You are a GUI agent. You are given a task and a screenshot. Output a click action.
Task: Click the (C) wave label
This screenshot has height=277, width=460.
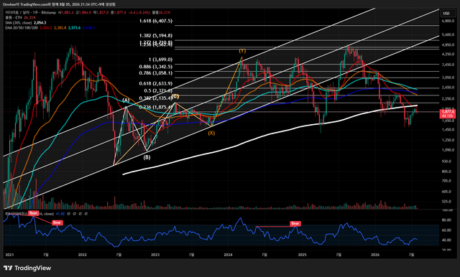pos(175,96)
